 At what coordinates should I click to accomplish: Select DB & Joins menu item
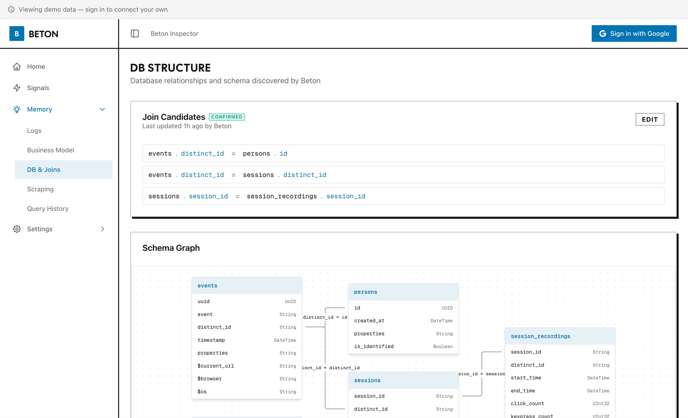click(x=64, y=170)
